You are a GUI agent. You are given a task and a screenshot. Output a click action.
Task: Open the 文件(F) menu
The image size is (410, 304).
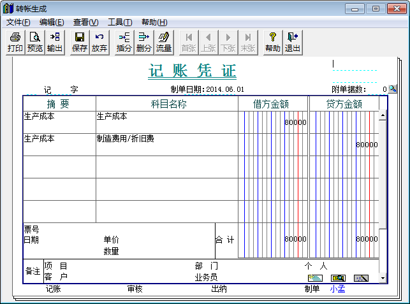point(18,22)
